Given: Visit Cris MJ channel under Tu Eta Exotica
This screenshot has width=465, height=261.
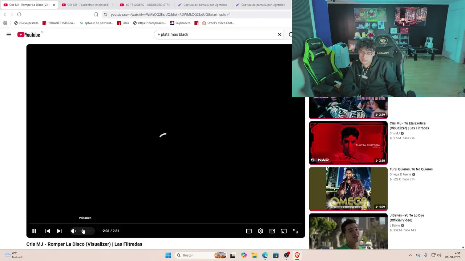Looking at the screenshot, I should 395,133.
